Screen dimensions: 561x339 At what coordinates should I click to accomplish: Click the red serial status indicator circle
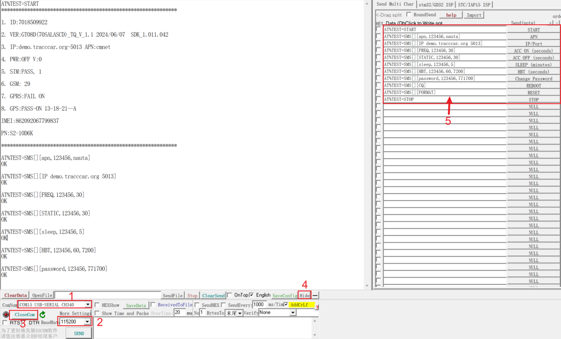[x=5, y=314]
